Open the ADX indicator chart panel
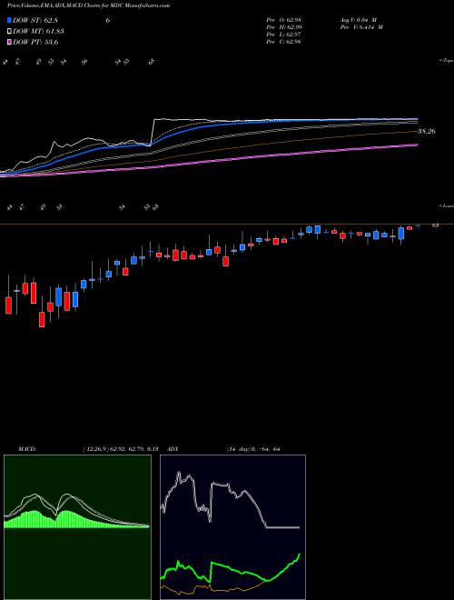The width and height of the screenshot is (454, 600). click(x=232, y=527)
